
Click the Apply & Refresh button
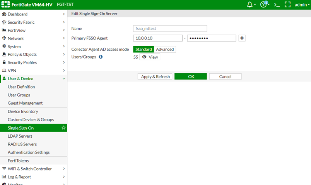tap(155, 76)
